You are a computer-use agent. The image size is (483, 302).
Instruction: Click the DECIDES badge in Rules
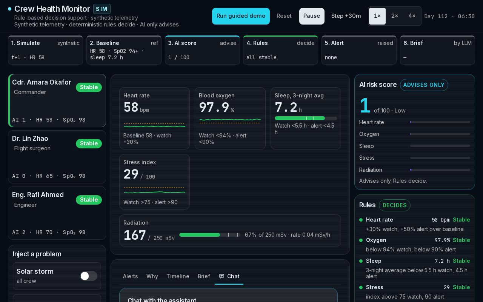click(x=395, y=205)
